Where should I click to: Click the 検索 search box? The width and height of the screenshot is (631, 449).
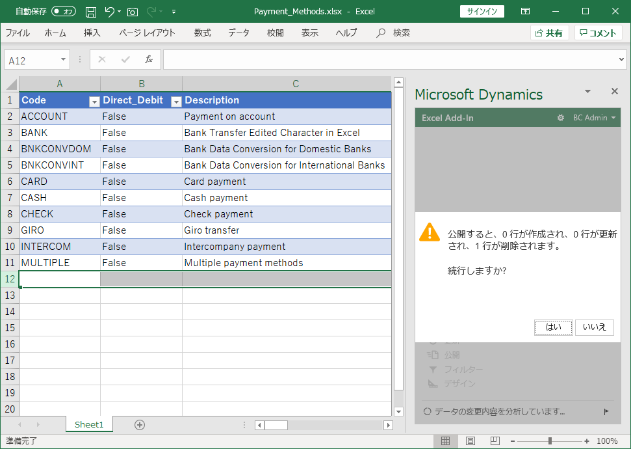coord(401,33)
